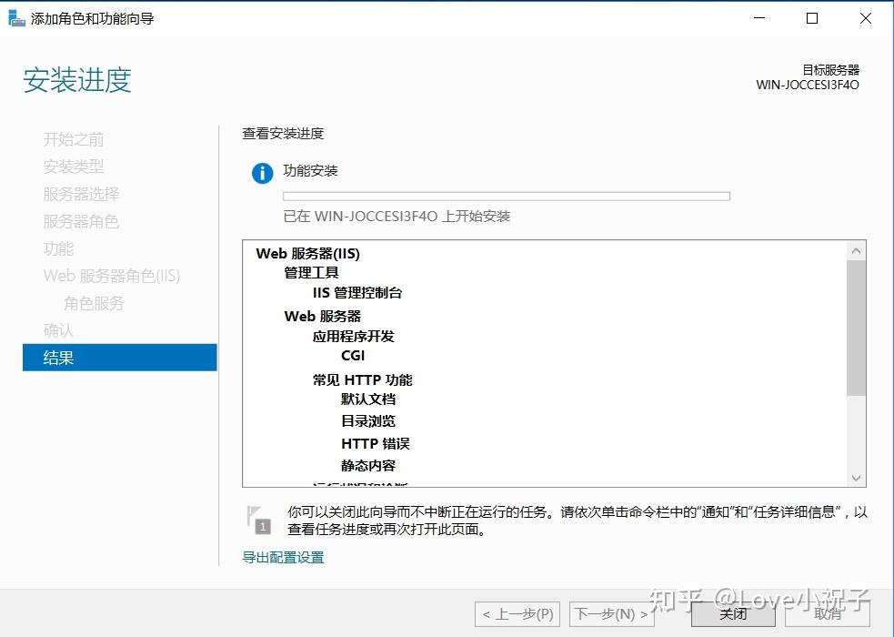
Task: Select Web 服务器角色(IIS) step in sidebar
Action: pyautogui.click(x=112, y=276)
